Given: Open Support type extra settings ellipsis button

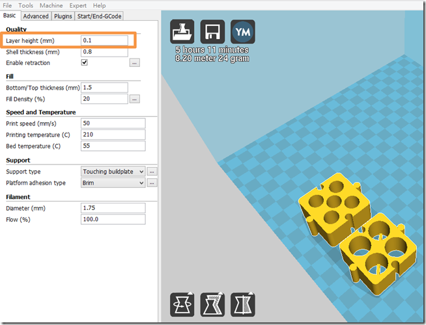Looking at the screenshot, I should tap(152, 172).
